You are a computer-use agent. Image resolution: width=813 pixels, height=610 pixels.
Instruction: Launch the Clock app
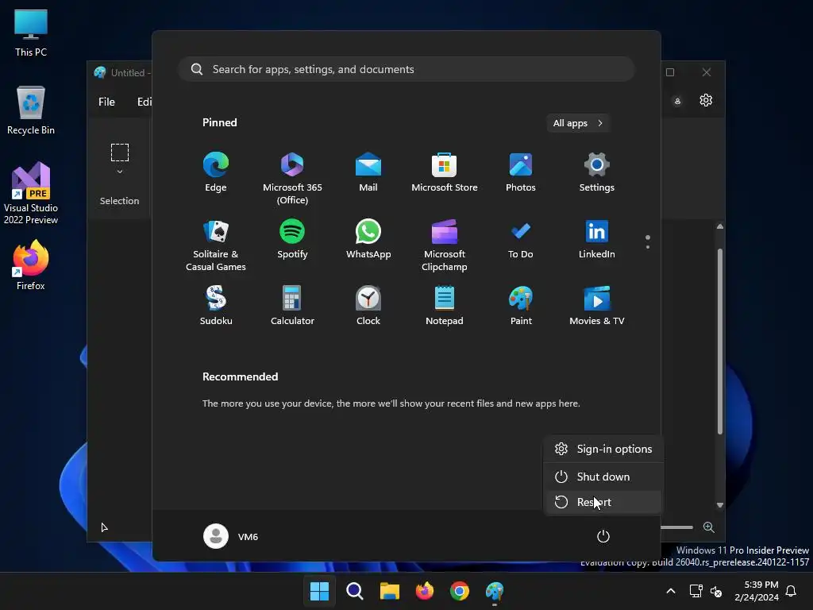[x=368, y=306]
